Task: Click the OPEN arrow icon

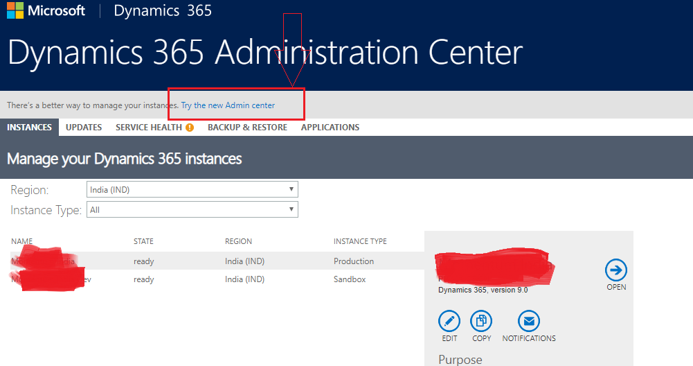Action: (x=615, y=270)
